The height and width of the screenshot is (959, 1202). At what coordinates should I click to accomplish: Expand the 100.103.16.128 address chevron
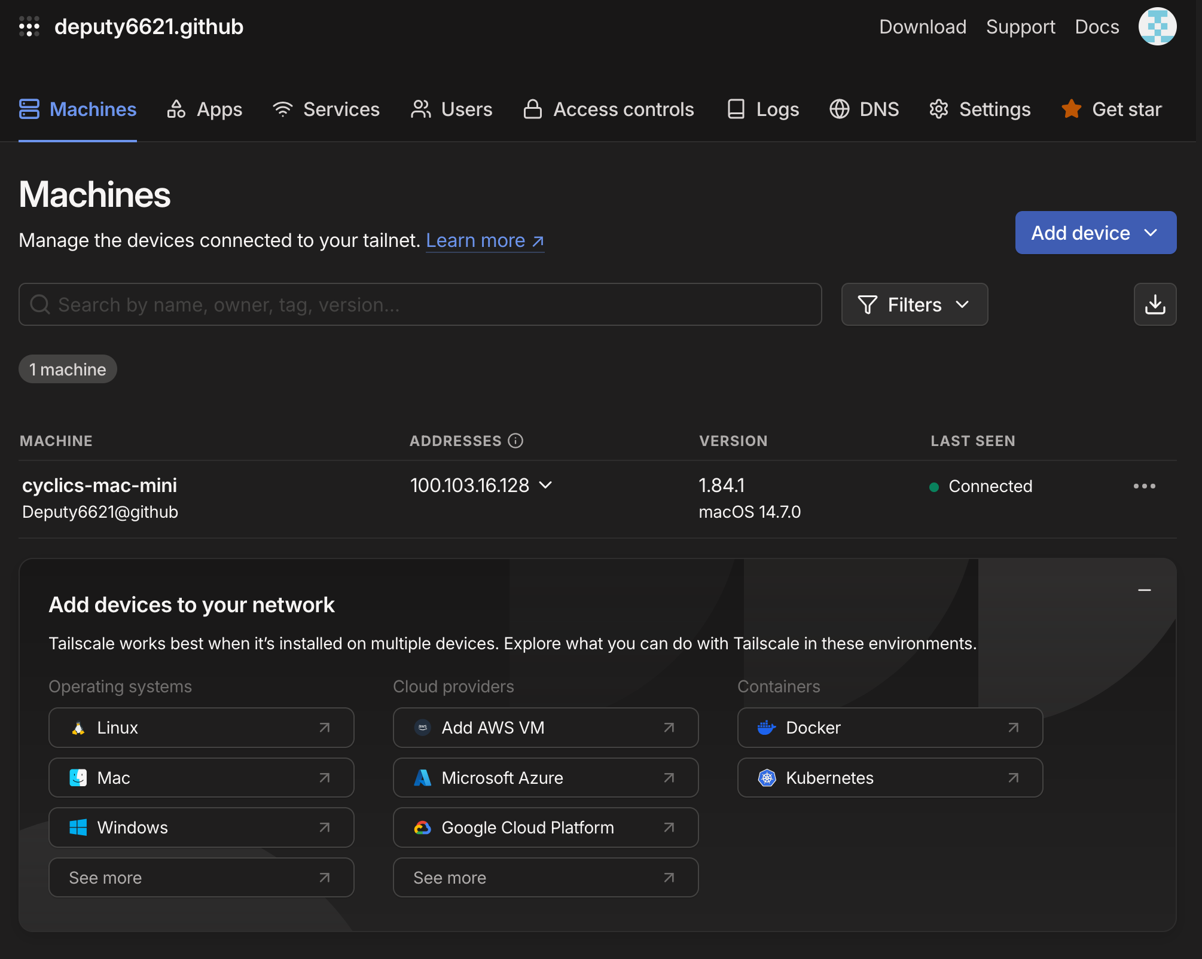(545, 485)
